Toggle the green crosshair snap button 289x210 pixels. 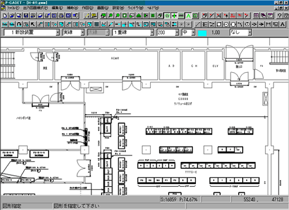[x=174, y=16]
